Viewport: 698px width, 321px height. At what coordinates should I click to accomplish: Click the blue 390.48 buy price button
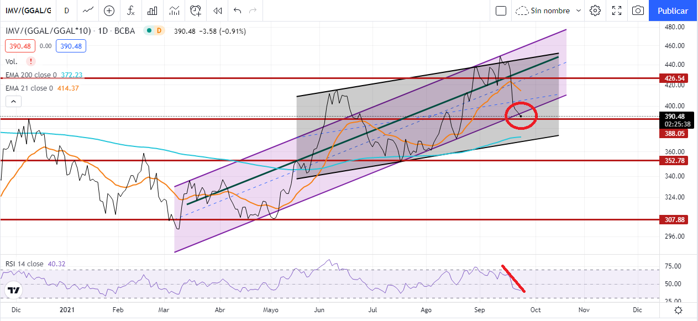coord(71,46)
